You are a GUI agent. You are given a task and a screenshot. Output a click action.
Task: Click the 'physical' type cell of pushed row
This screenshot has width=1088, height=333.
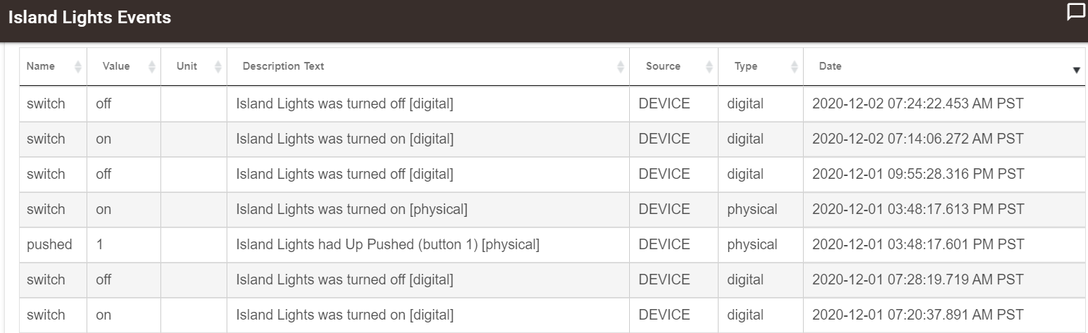[761, 244]
